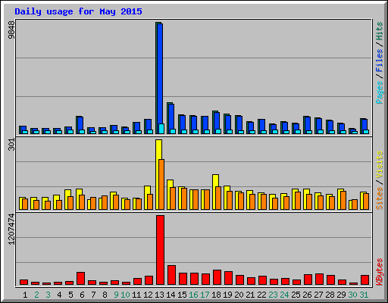Click the cyan pages bar for day 13
This screenshot has height=303, width=388.
click(x=161, y=129)
